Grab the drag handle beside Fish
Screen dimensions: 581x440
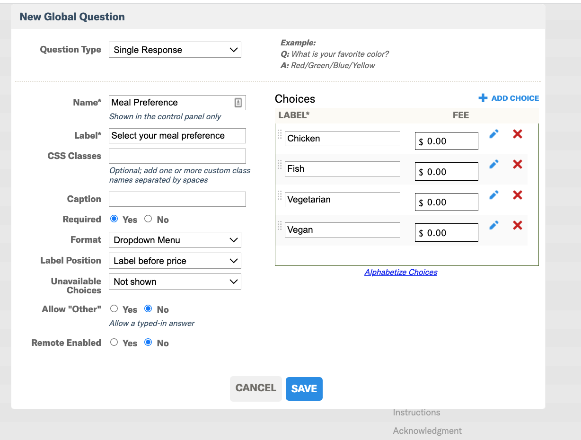click(280, 165)
